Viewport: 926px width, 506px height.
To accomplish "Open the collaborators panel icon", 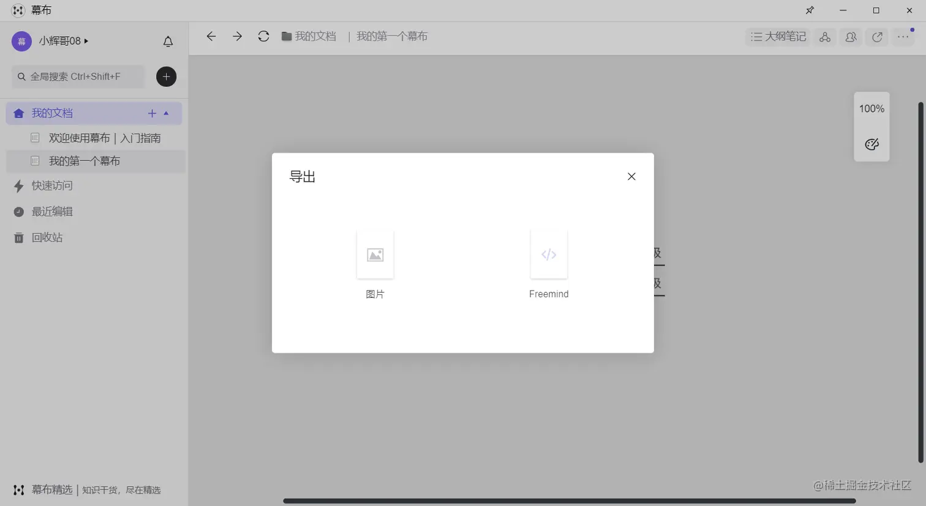I will (851, 37).
